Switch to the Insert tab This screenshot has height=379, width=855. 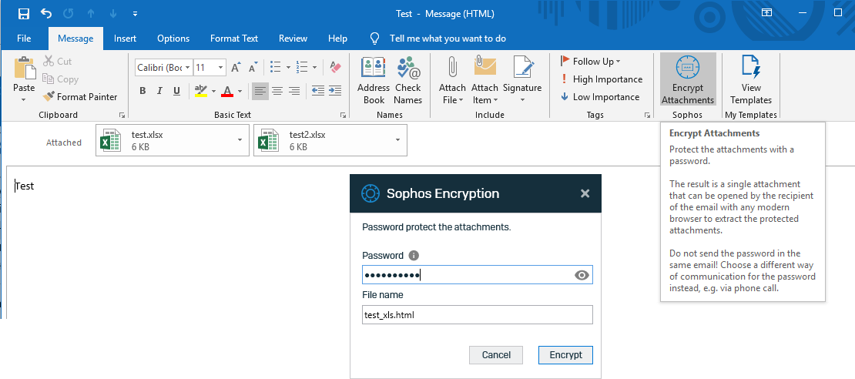coord(125,39)
